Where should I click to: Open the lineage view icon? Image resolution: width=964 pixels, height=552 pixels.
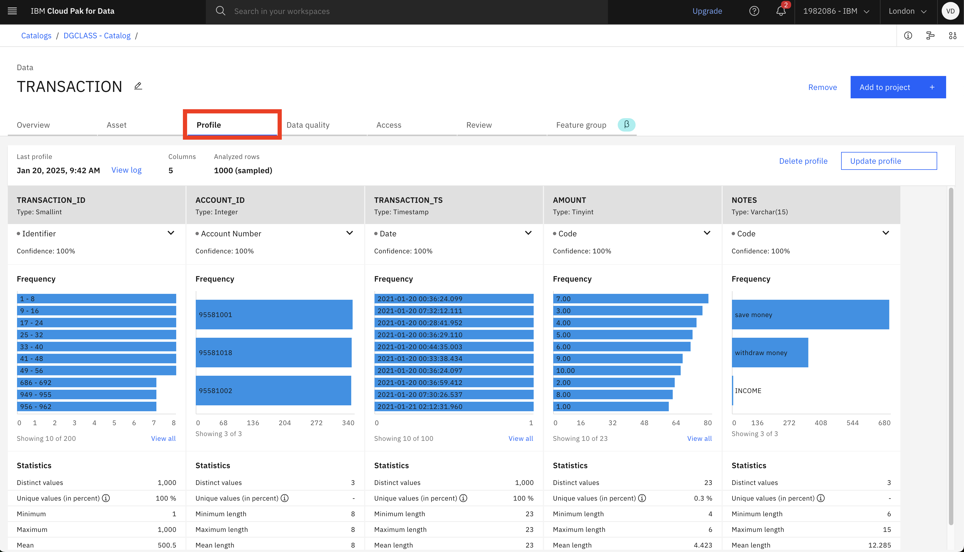930,35
